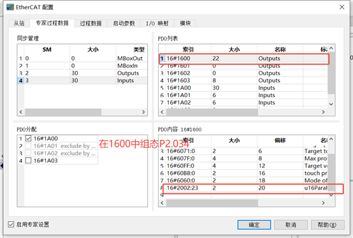
Task: Click 索引 column header in PDO列表
Action: pyautogui.click(x=188, y=50)
